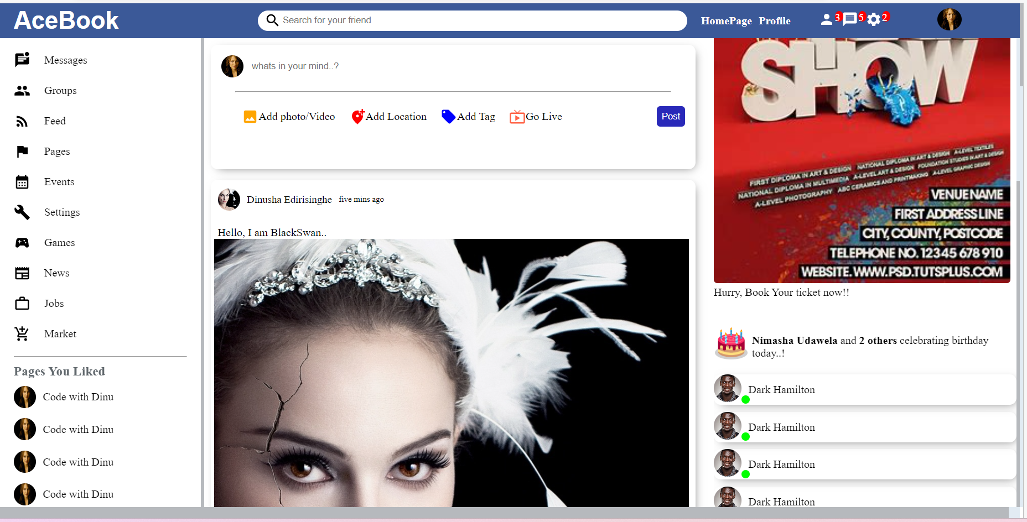
Task: Select the Add Location pin icon
Action: tap(357, 116)
